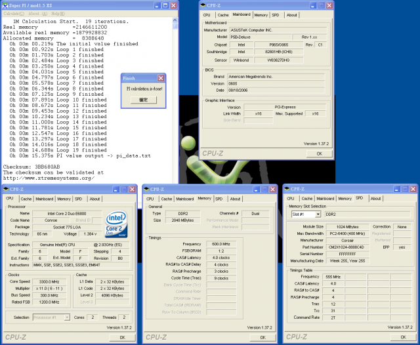Image resolution: width=420 pixels, height=345 pixels.
Task: Click OK in the CPU-Z CPU window
Action: point(123,338)
